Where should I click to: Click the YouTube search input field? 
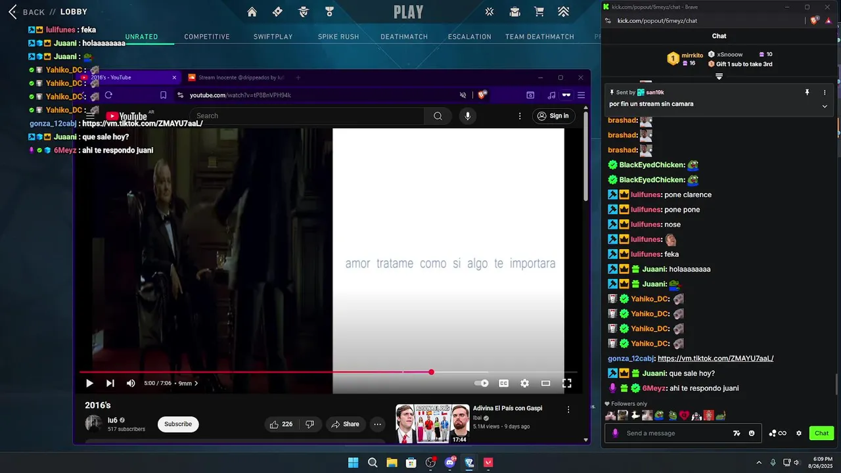(306, 116)
